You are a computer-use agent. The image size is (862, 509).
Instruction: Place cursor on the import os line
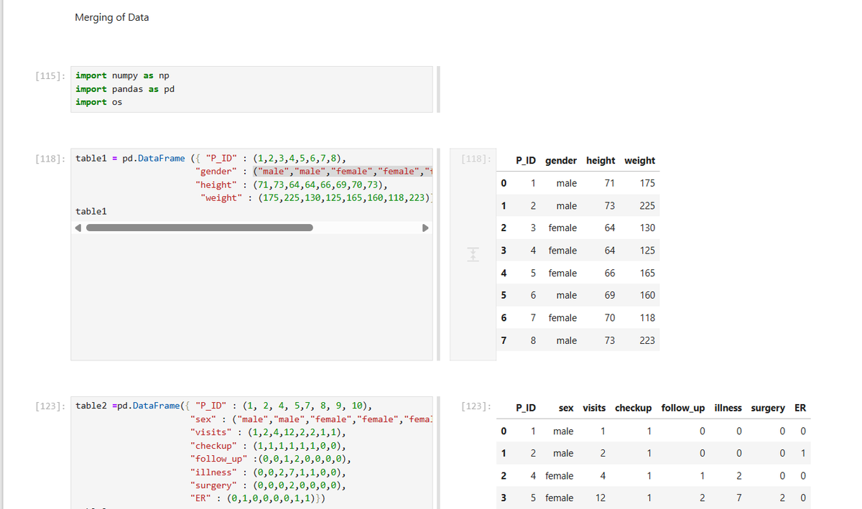point(98,102)
